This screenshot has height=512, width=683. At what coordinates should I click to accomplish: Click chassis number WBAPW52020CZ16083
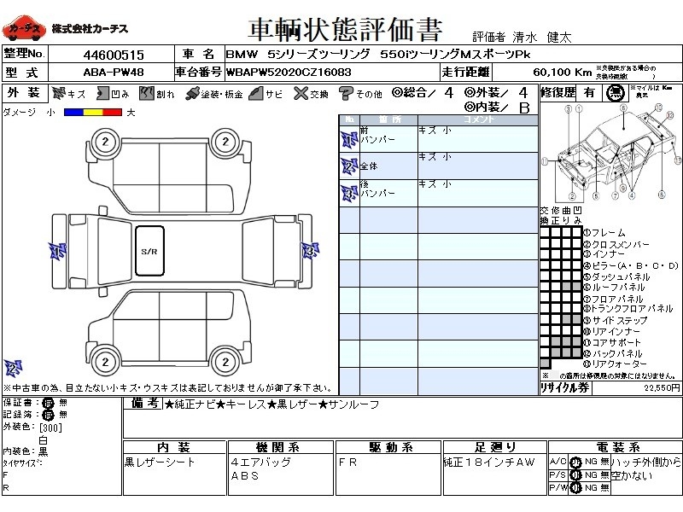coord(289,73)
